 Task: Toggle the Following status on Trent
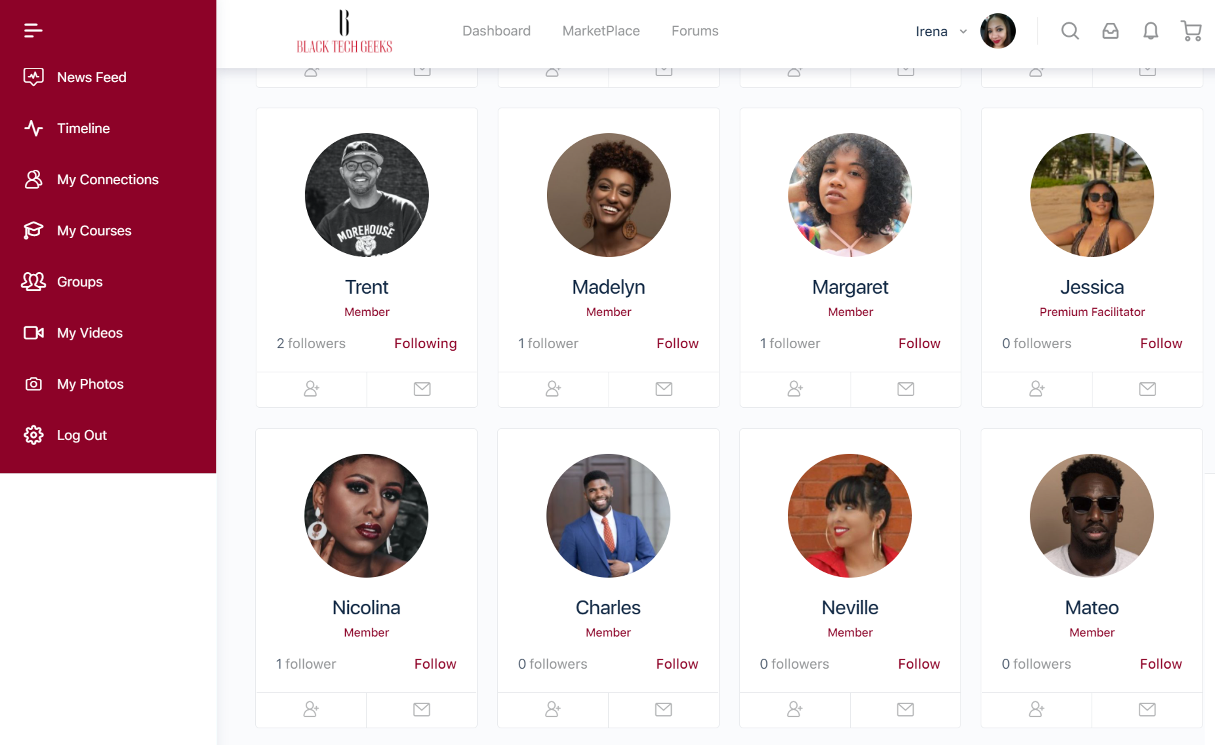pyautogui.click(x=425, y=343)
